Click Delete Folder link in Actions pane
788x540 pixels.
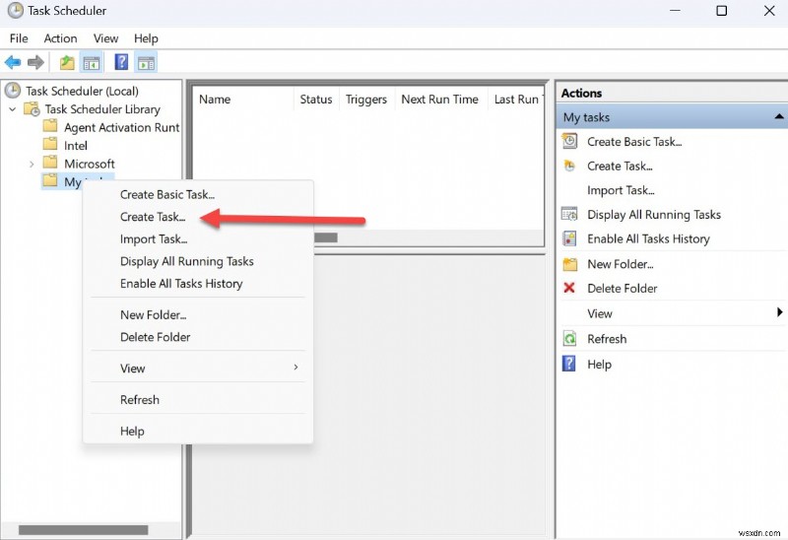[623, 288]
